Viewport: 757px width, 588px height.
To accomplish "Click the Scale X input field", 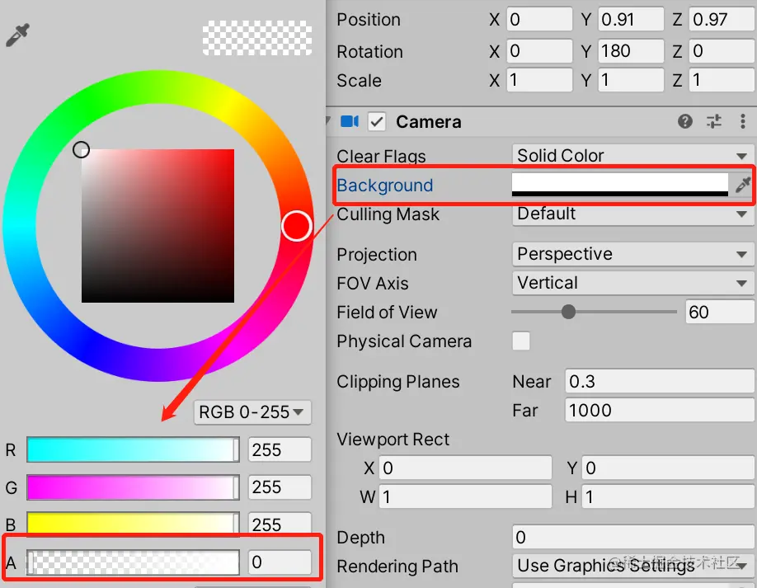I will (539, 80).
